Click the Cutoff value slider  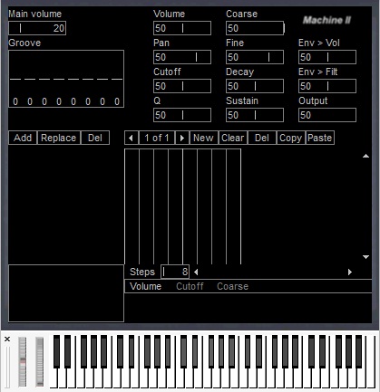pyautogui.click(x=182, y=86)
